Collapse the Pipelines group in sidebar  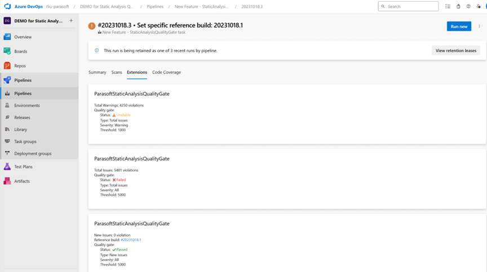[x=23, y=80]
